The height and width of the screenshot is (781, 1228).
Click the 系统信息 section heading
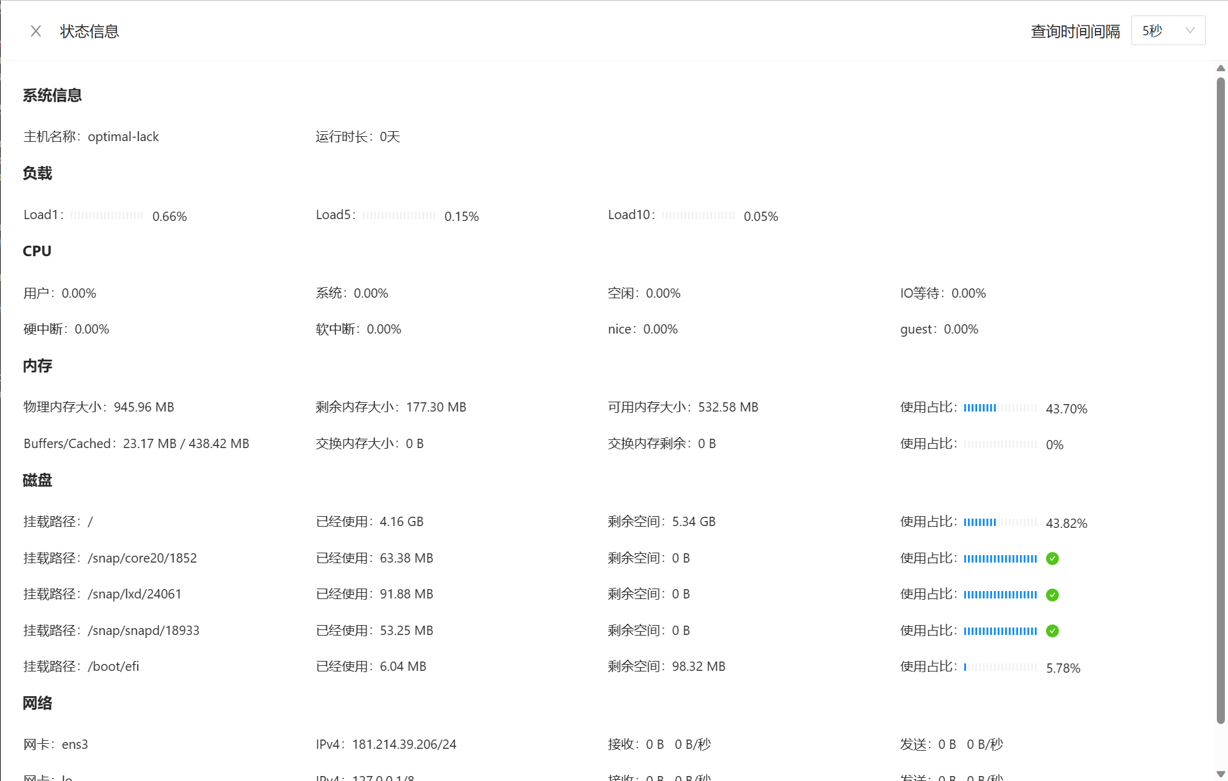(x=53, y=95)
